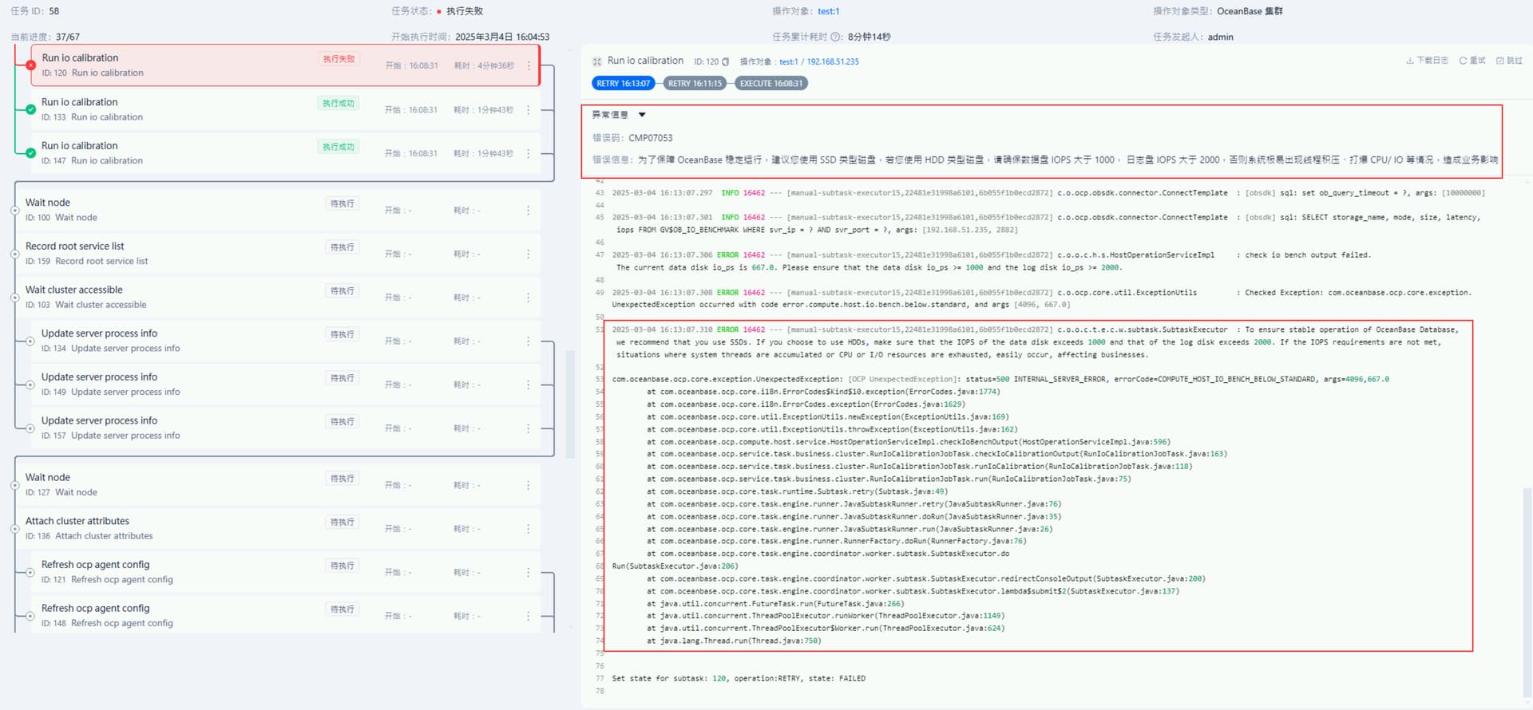Open more menu for subtask ID 133
1533x710 pixels.
point(528,109)
